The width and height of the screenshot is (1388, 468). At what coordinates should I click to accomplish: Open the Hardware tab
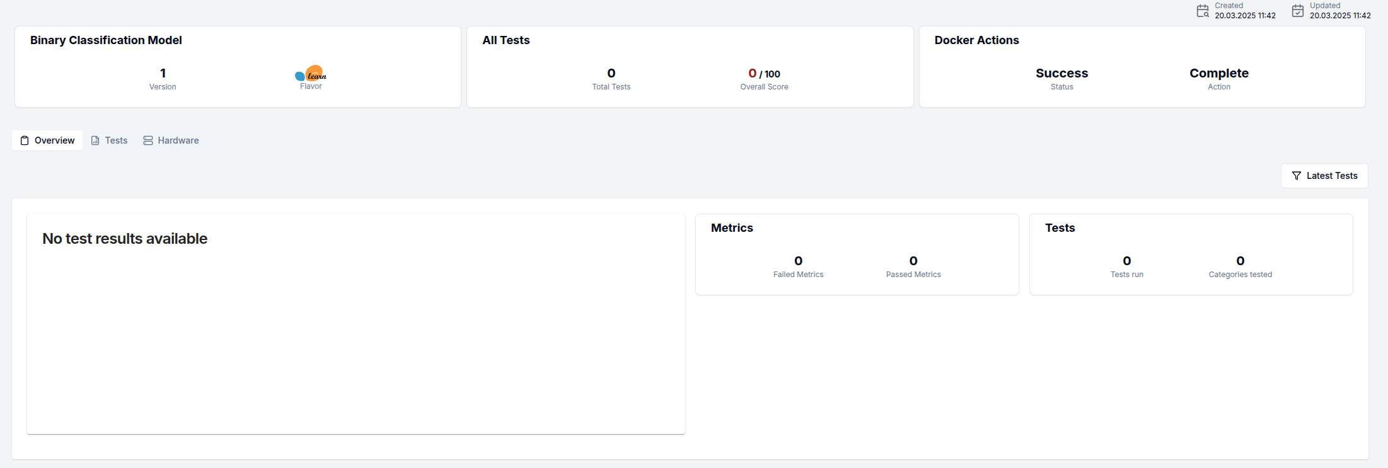[171, 140]
